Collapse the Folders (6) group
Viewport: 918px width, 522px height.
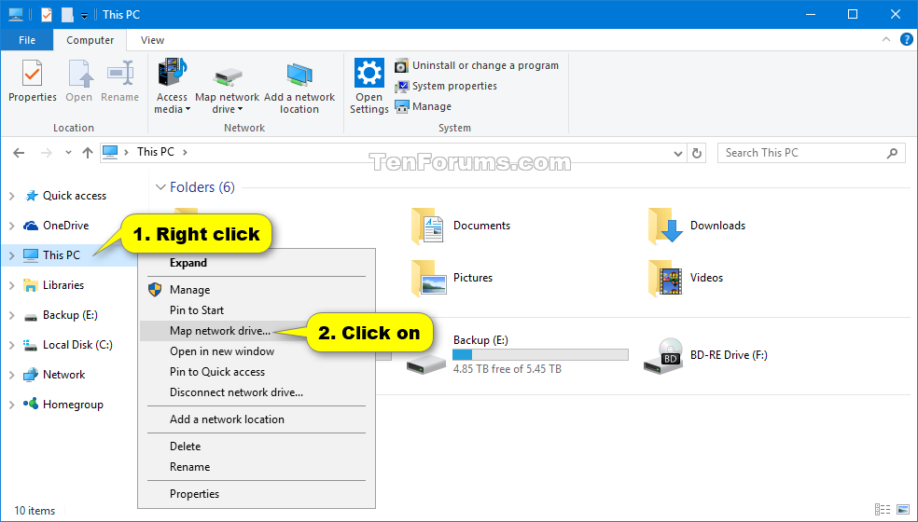[160, 187]
